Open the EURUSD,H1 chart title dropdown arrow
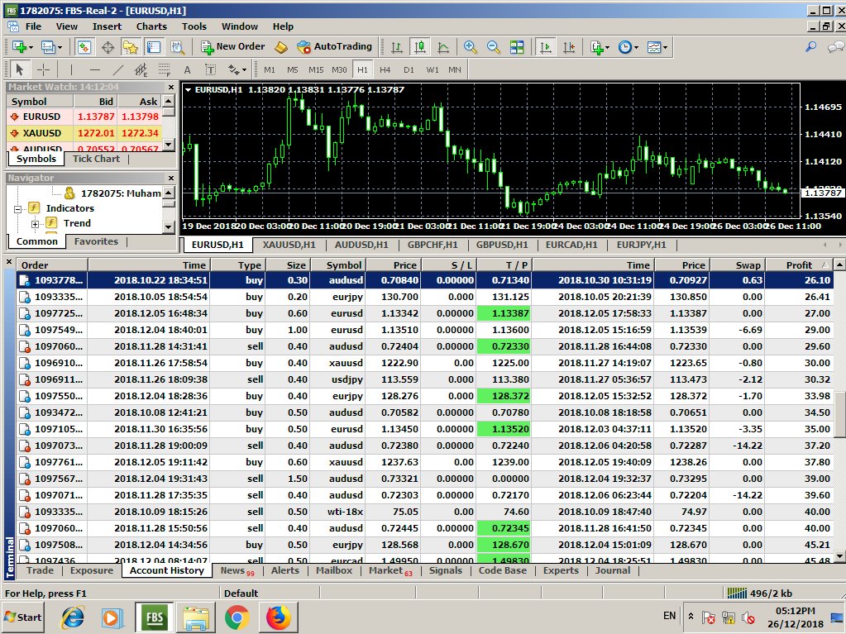 [x=188, y=90]
